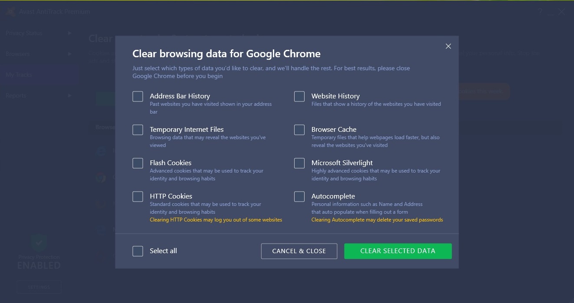
Task: Check the Select all box
Action: (138, 251)
